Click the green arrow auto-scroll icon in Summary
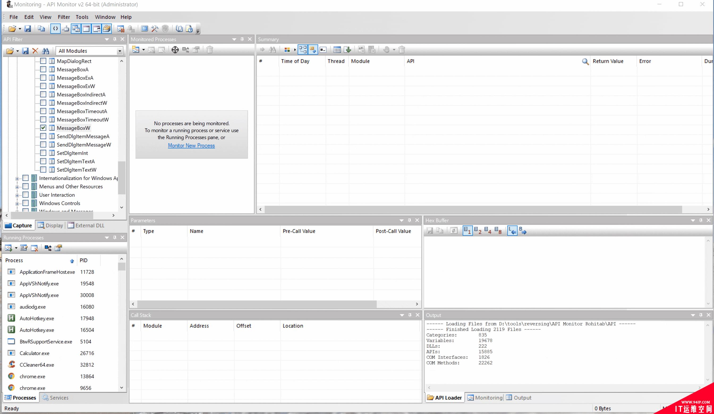This screenshot has height=414, width=714. point(347,50)
